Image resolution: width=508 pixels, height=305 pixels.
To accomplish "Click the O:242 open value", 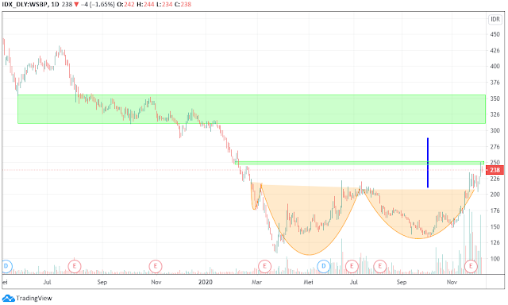I will (125, 5).
